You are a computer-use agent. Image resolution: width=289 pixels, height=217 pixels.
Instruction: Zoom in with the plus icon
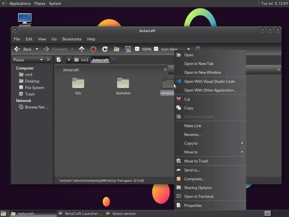click(156, 49)
